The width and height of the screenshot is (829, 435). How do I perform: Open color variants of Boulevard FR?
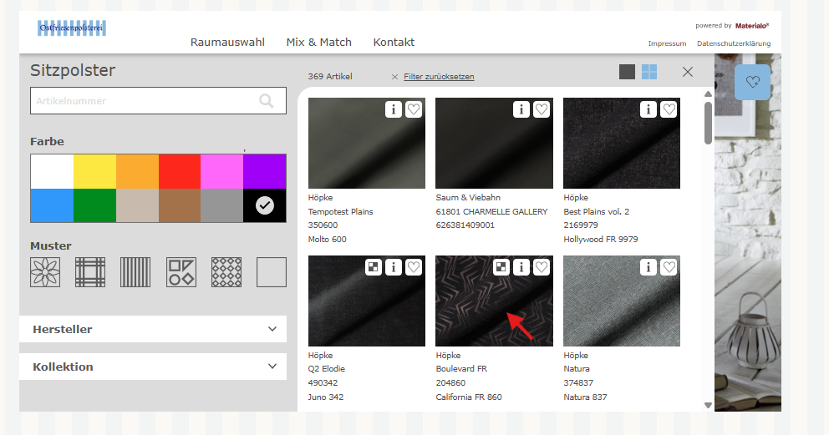tap(501, 267)
